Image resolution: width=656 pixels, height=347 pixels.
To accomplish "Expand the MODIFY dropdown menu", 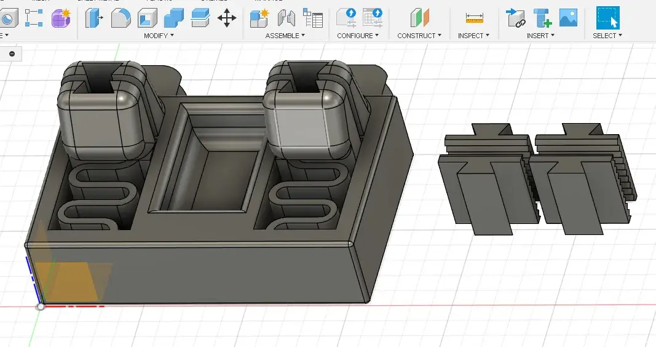I will [x=159, y=36].
